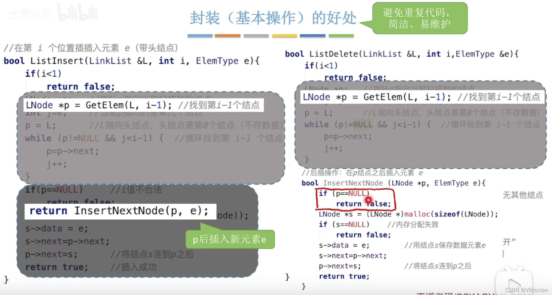Click "if(p==NULL)" in the ListInsert dark block
This screenshot has width=552, height=295.
(x=54, y=190)
